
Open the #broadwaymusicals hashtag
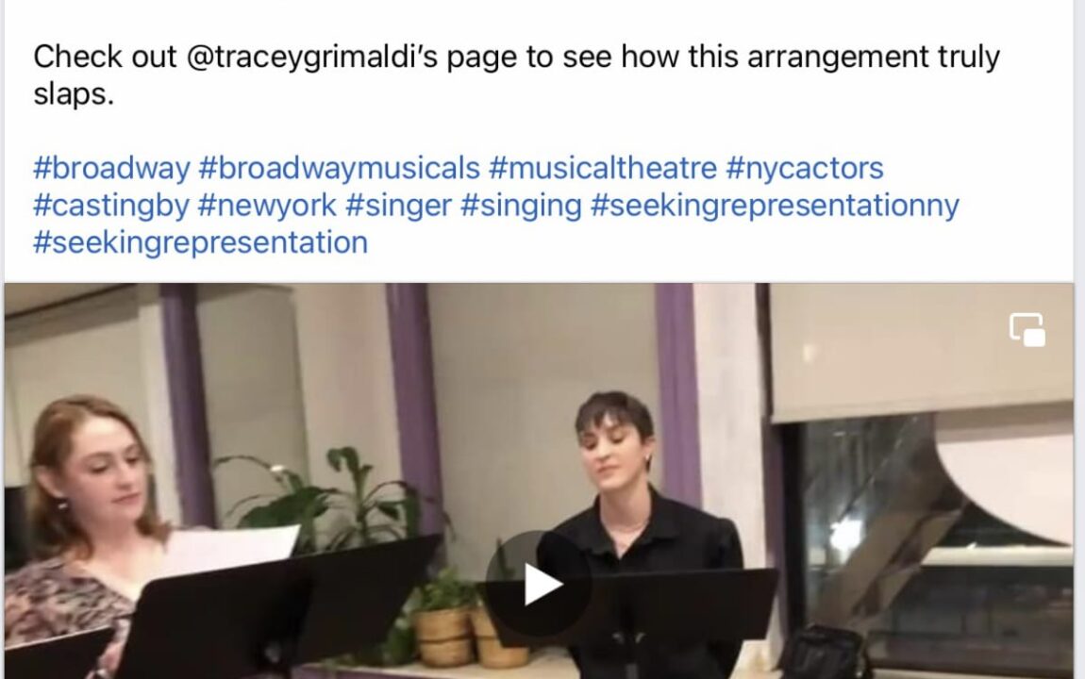339,168
